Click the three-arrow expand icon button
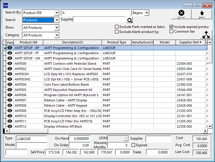Screen dimensions: 215x162 tap(206, 35)
